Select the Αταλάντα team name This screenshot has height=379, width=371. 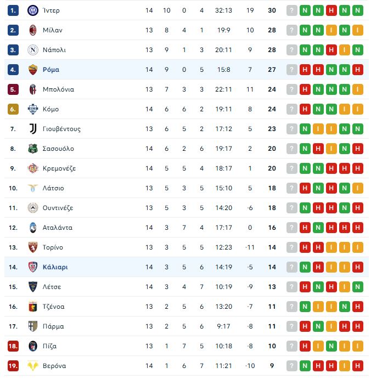point(57,228)
